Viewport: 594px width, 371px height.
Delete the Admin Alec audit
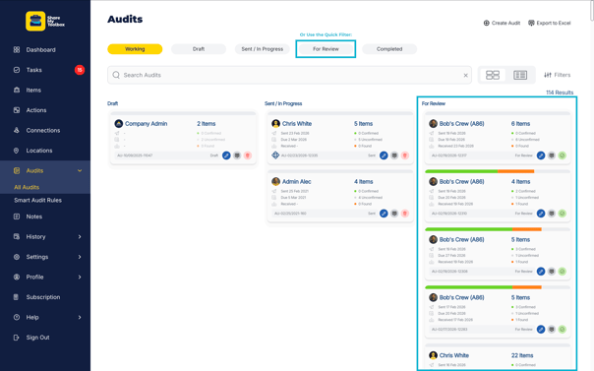tap(405, 214)
